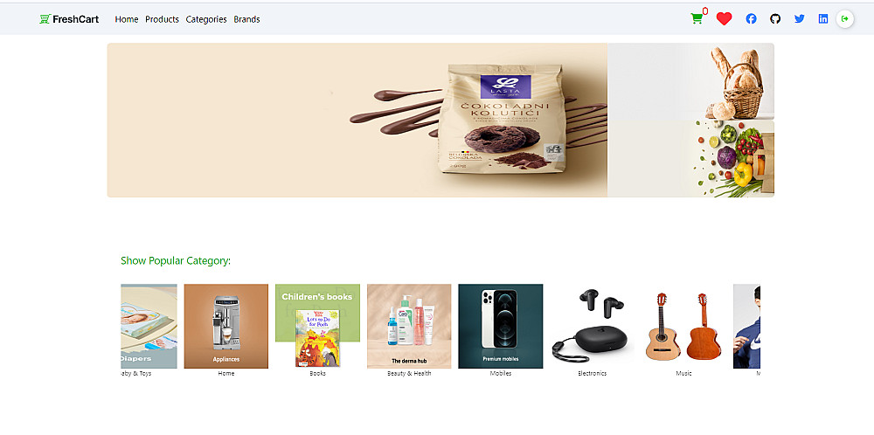Screen dimensions: 874x435
Task: Open the shopping cart icon
Action: pyautogui.click(x=697, y=19)
